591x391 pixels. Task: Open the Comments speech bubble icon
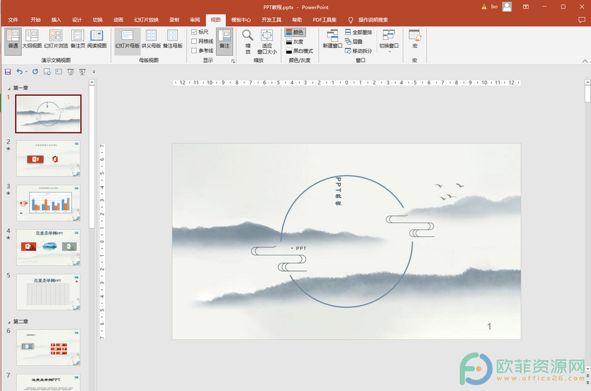coord(582,20)
